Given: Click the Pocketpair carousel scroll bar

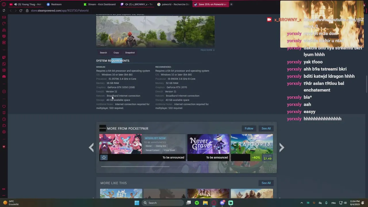Looking at the screenshot, I should pos(135,166).
